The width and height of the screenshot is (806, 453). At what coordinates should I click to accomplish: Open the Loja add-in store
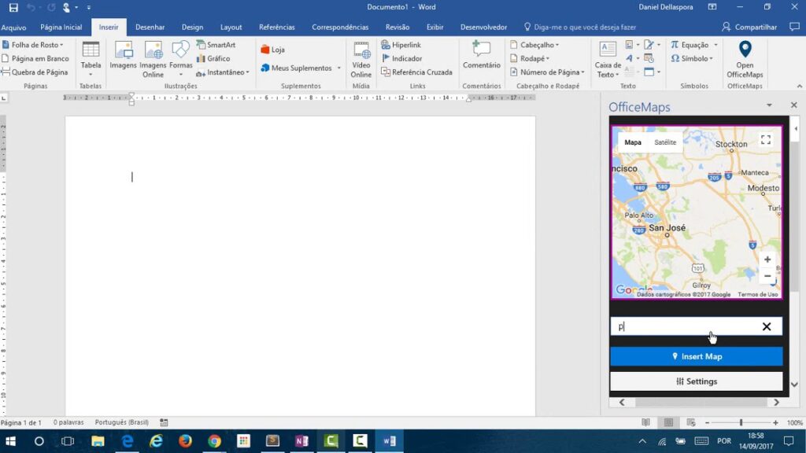pos(272,50)
